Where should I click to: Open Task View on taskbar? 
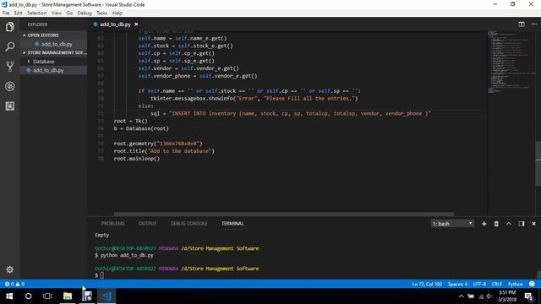point(47,296)
